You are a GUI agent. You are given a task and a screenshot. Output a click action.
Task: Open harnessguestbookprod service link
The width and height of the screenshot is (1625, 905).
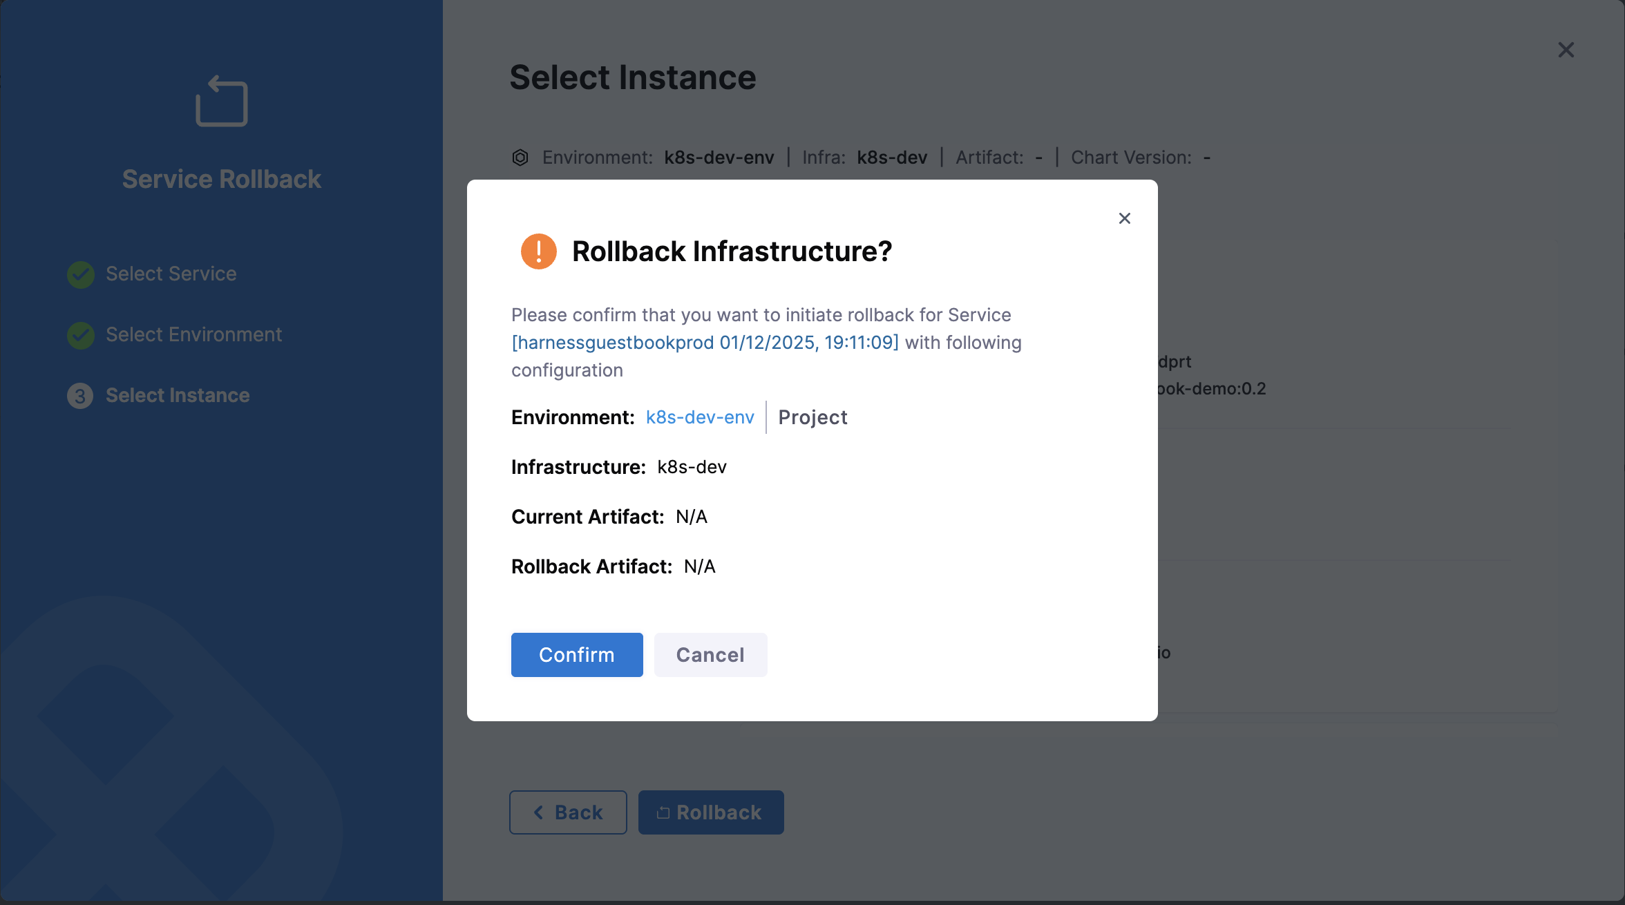click(x=705, y=343)
